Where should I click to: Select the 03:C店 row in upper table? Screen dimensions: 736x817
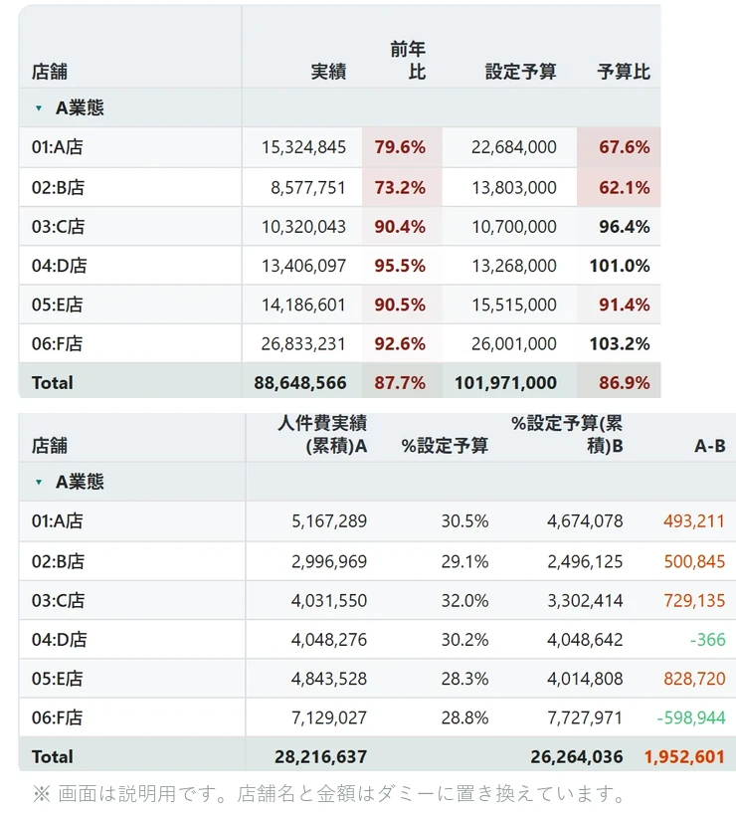(x=339, y=227)
